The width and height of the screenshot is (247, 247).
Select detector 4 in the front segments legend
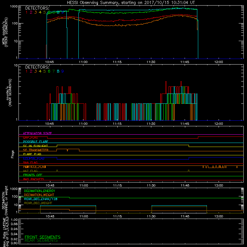pos(40,12)
